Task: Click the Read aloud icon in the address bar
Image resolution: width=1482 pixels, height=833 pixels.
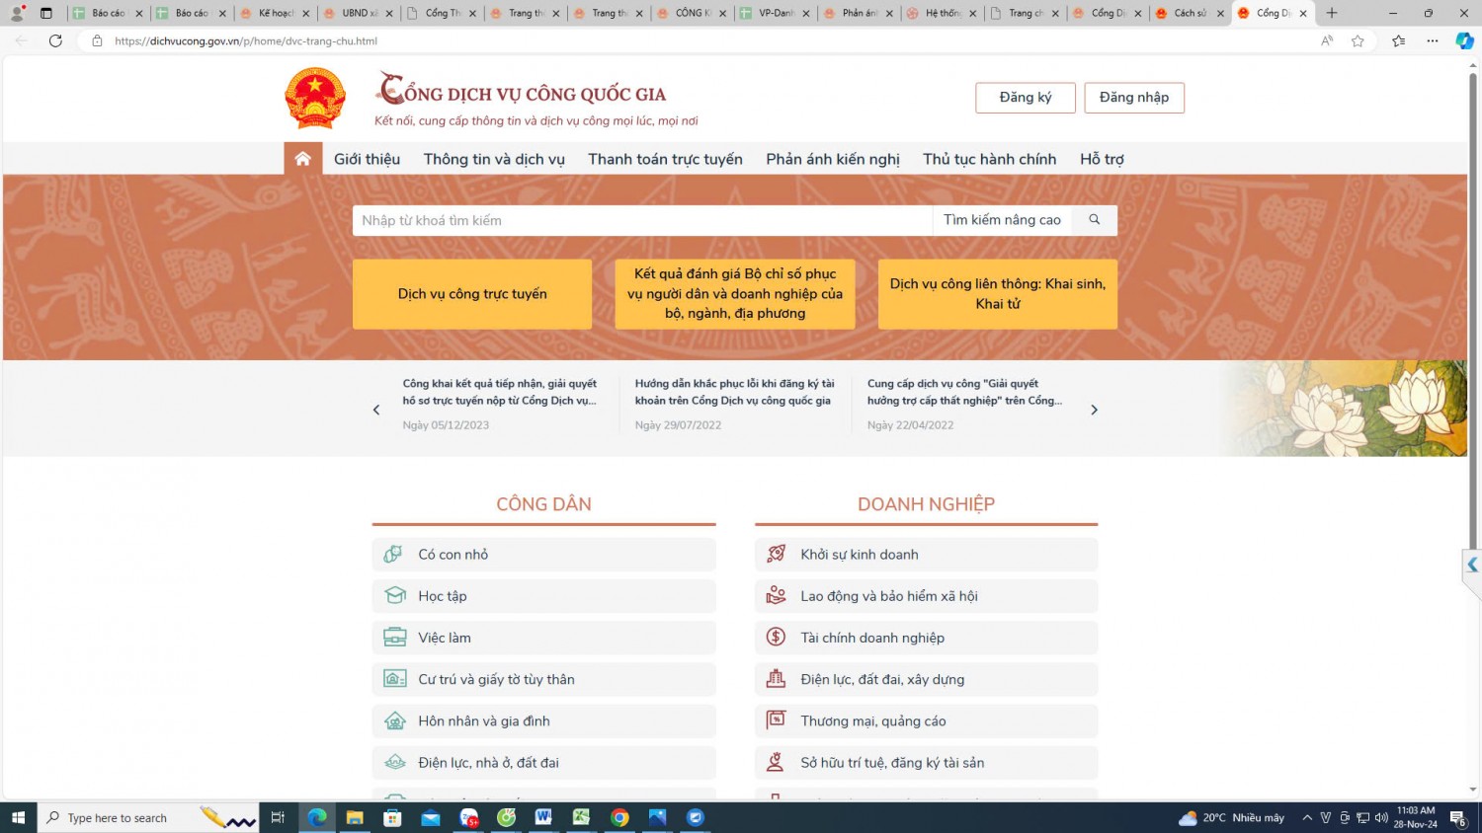Action: (1327, 40)
